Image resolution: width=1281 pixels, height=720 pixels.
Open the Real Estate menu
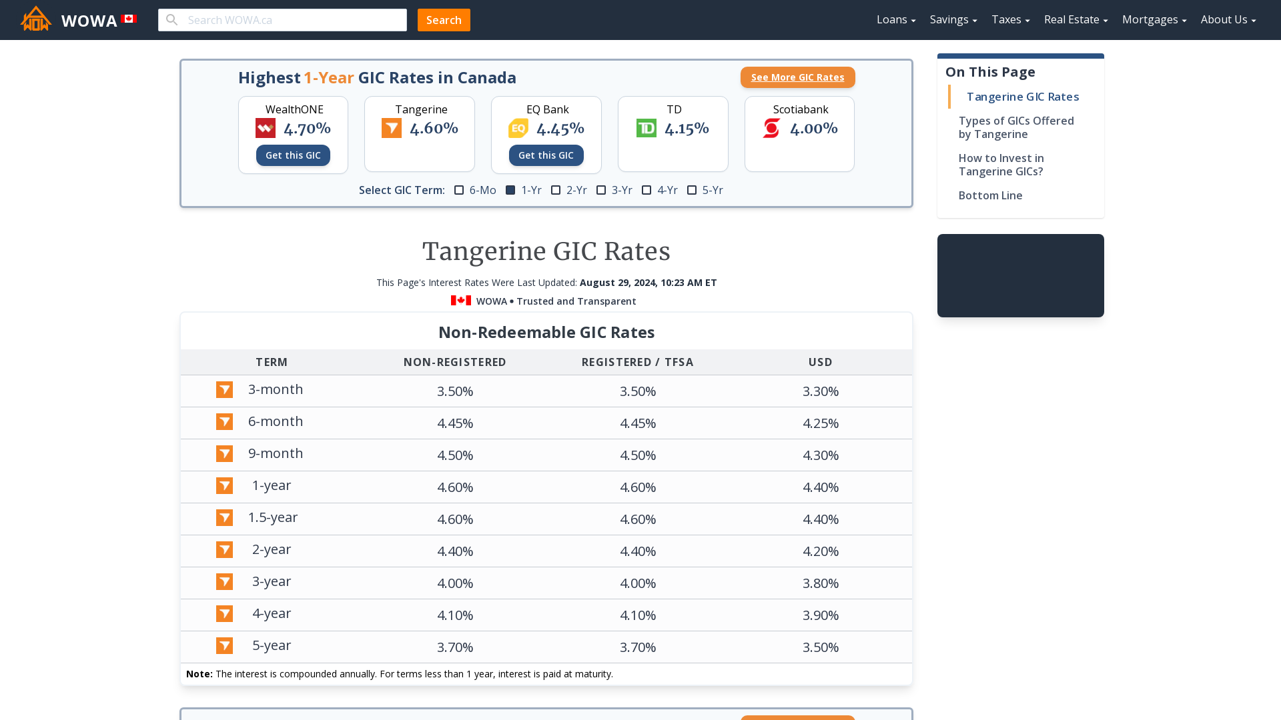coord(1075,19)
